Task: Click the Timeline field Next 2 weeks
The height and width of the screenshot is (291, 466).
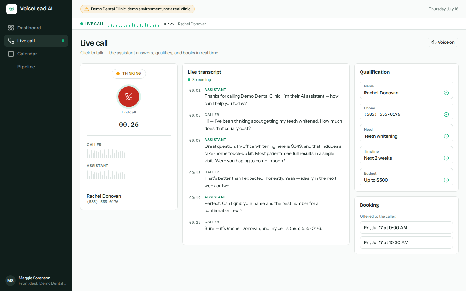Action: (406, 155)
